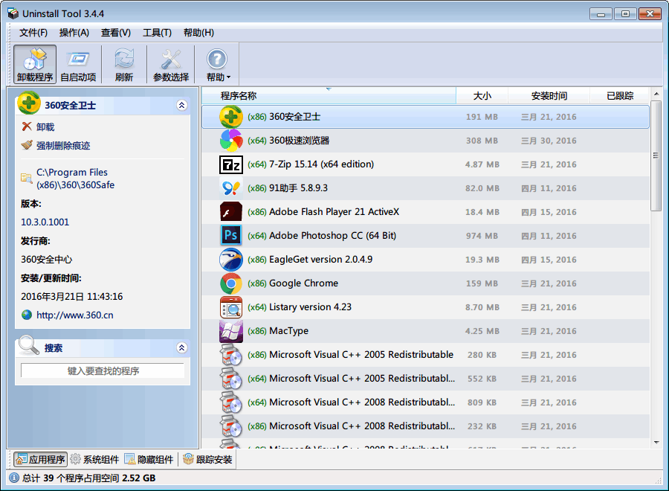Sort by 安装时间 column header

pyautogui.click(x=549, y=96)
